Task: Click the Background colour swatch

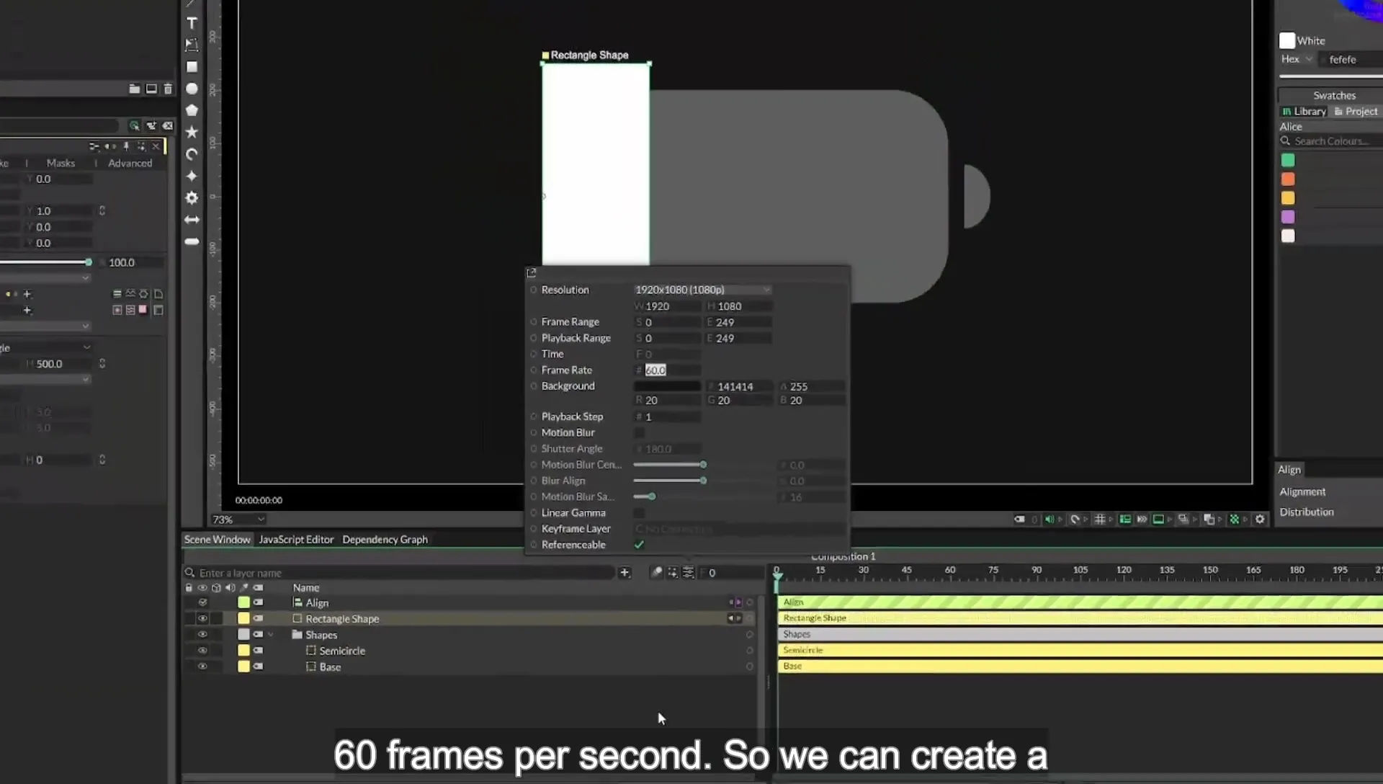Action: coord(666,386)
